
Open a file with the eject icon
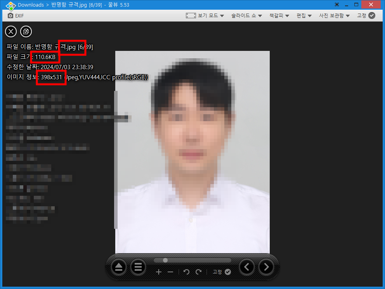(118, 267)
